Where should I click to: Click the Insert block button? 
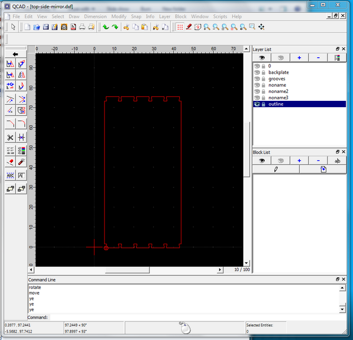pos(323,169)
